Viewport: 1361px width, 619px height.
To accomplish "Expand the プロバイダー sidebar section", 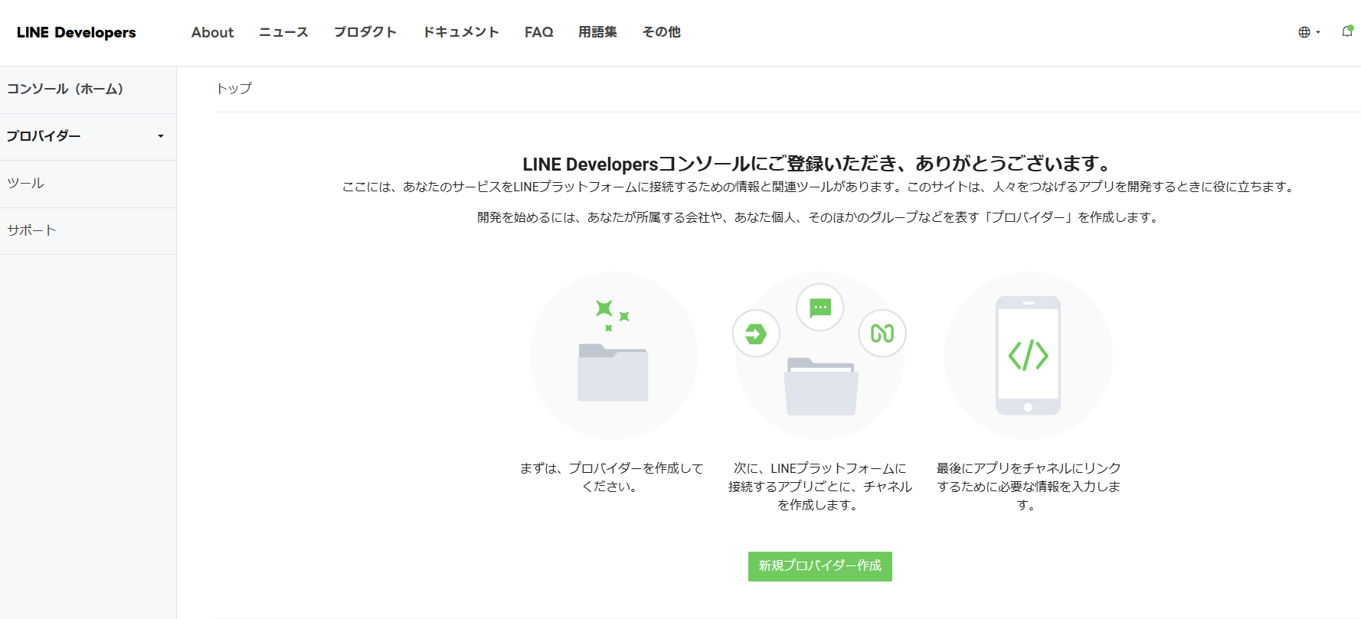I will pyautogui.click(x=88, y=136).
